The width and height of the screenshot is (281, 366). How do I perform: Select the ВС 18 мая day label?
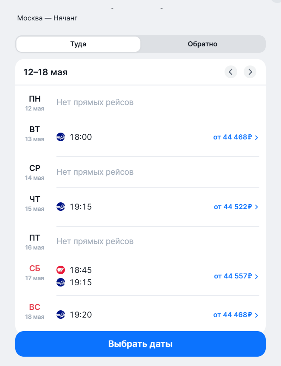coord(35,311)
